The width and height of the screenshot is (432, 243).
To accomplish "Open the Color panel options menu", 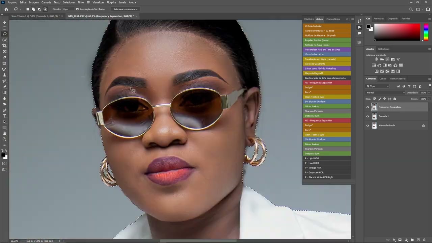I will [x=429, y=19].
